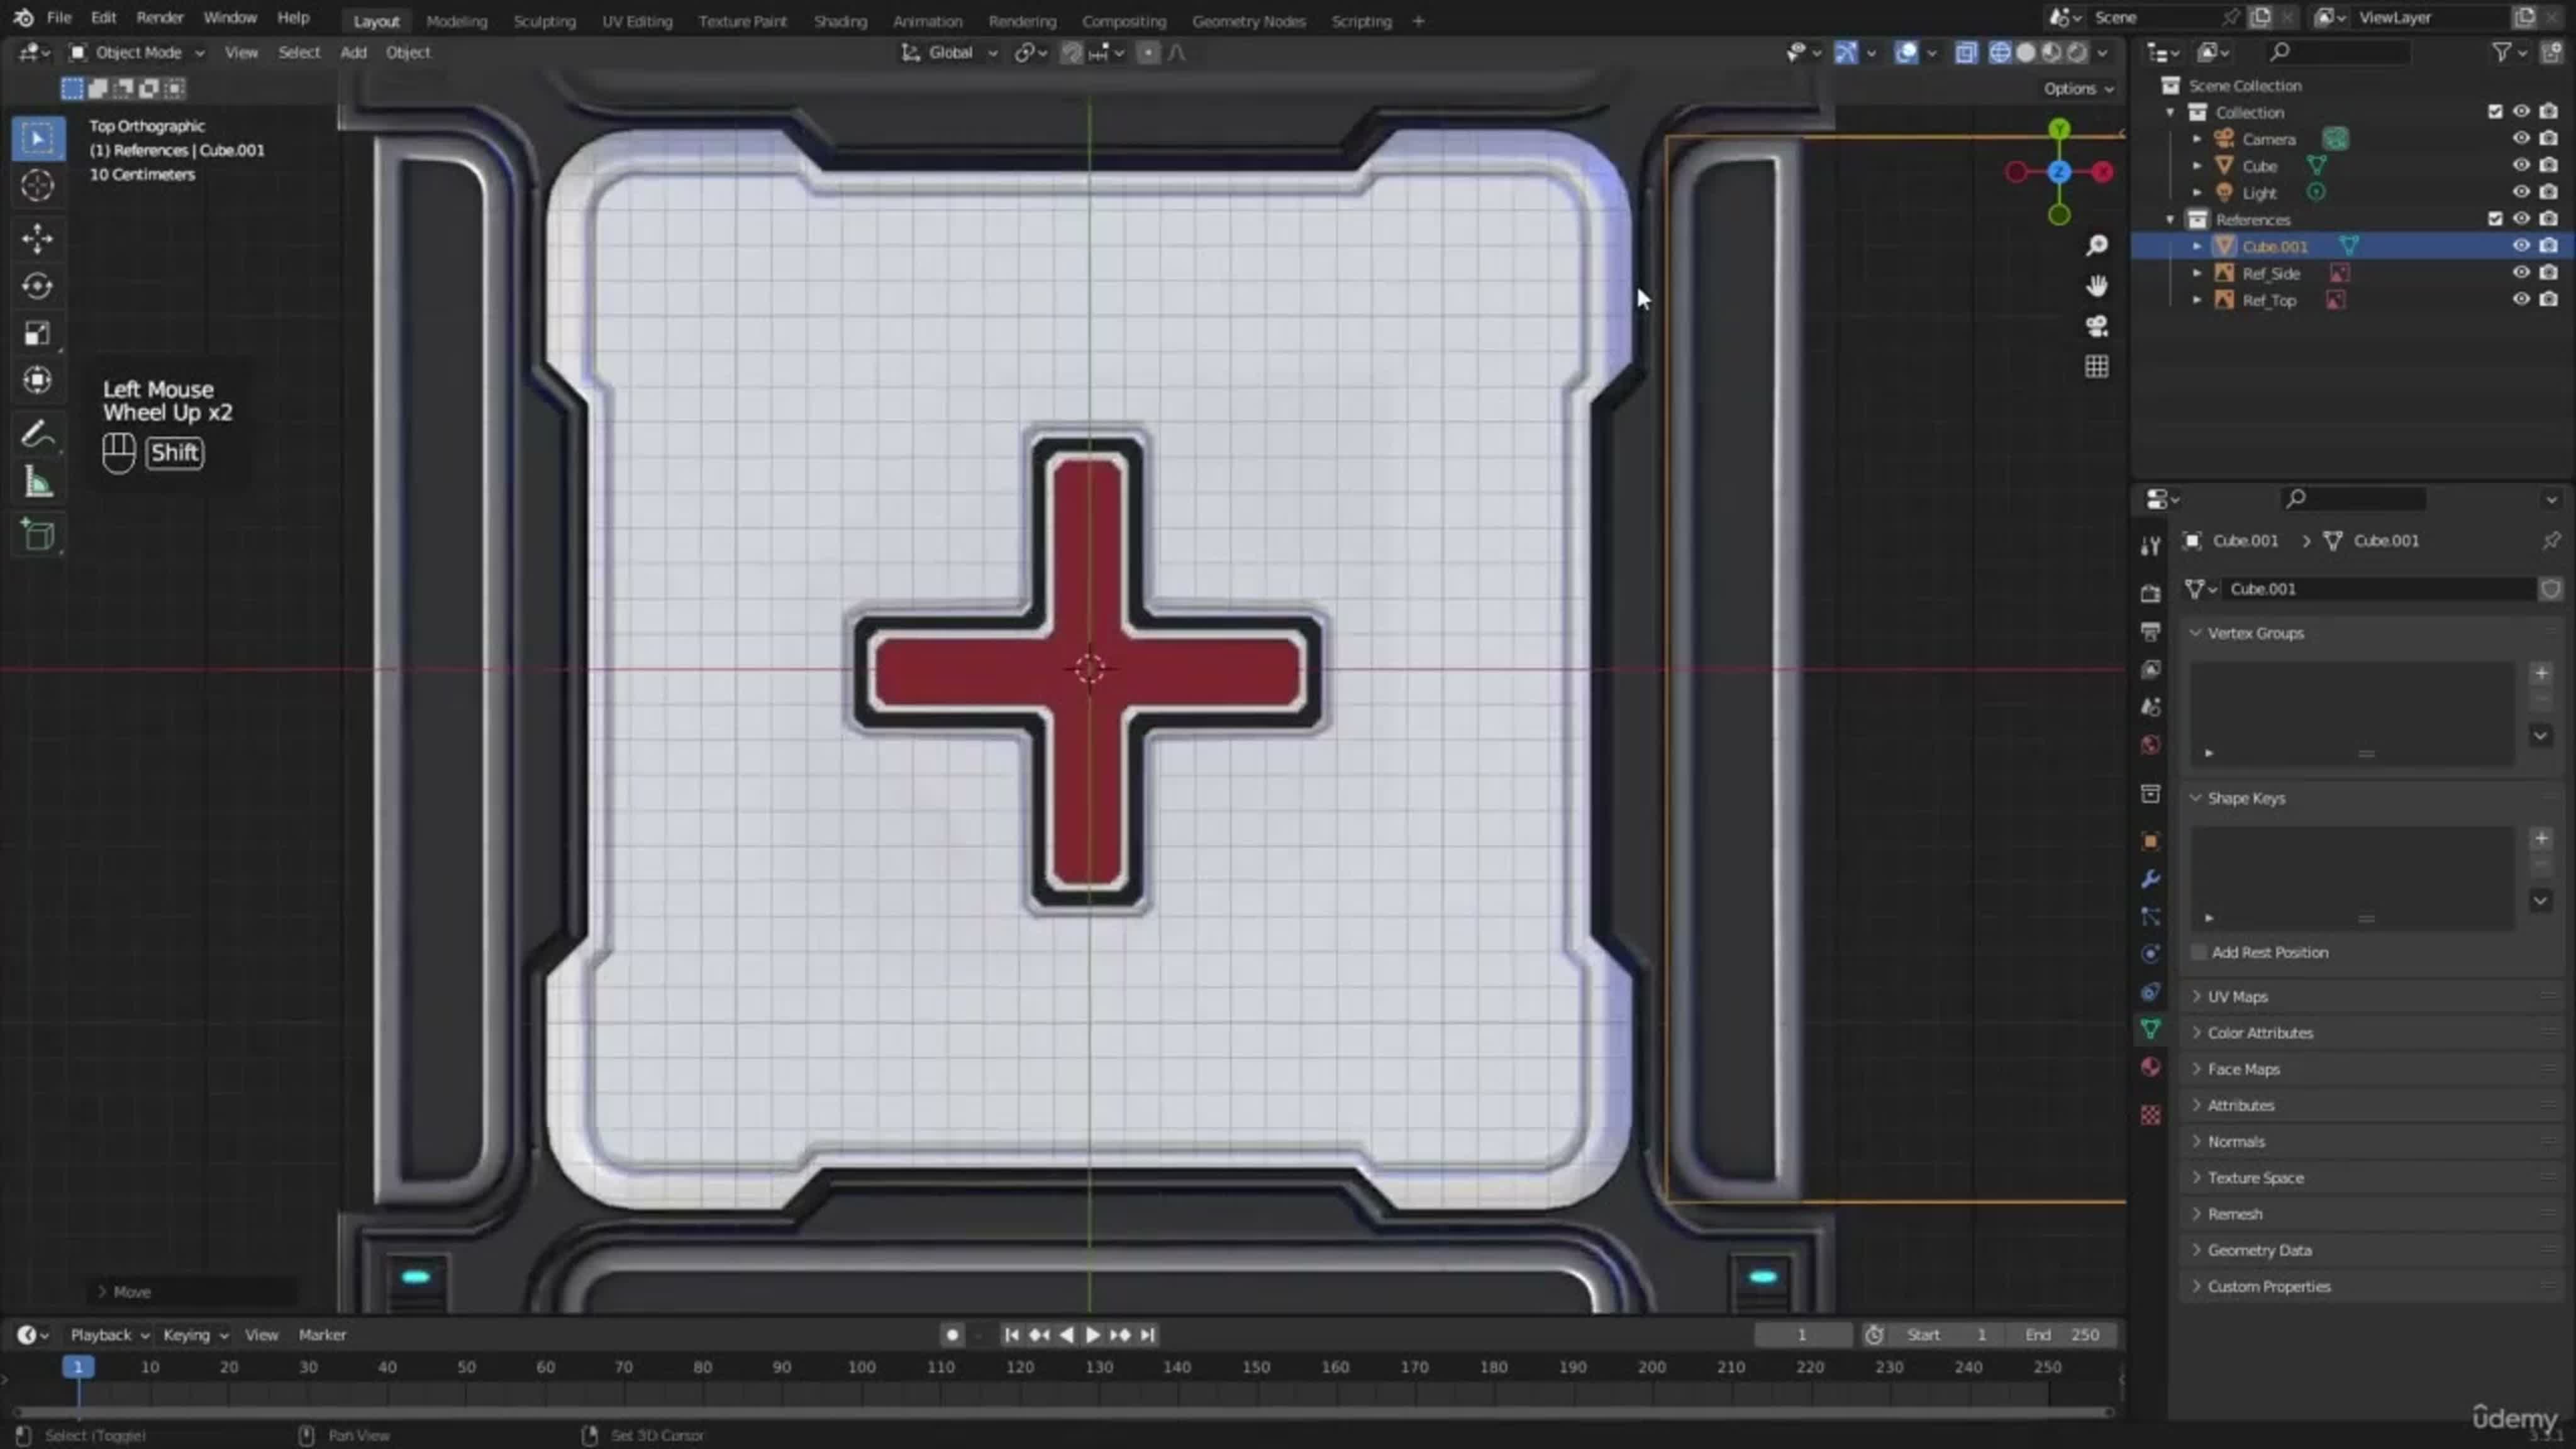The image size is (2576, 1449).
Task: Add a new vertex group with plus
Action: pyautogui.click(x=2541, y=673)
